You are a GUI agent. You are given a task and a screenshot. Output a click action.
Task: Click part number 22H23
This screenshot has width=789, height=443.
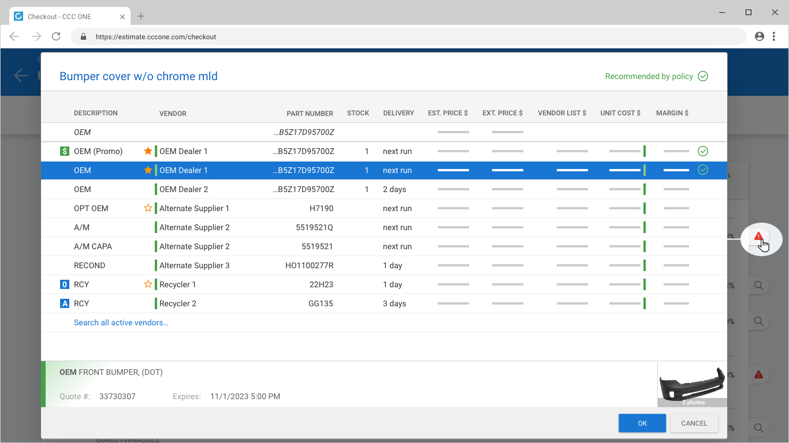321,284
